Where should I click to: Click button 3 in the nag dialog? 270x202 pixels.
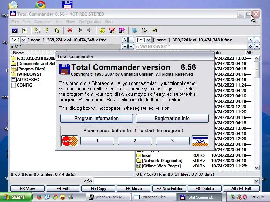(172, 141)
